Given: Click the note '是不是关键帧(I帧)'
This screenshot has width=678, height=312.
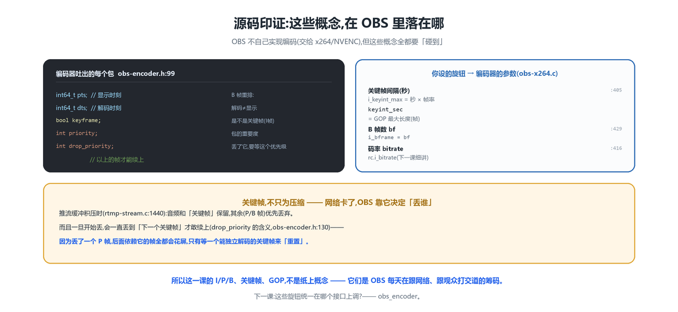Looking at the screenshot, I should tap(253, 121).
